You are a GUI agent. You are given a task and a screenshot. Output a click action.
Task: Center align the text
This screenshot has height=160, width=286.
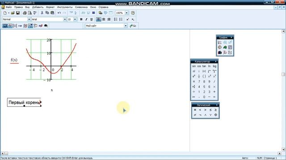click(x=104, y=19)
